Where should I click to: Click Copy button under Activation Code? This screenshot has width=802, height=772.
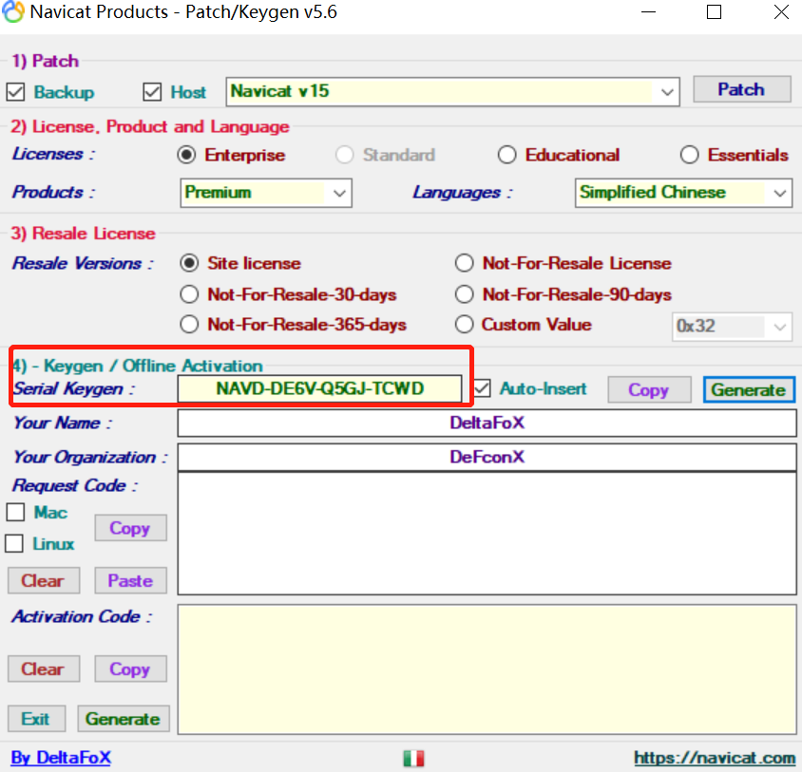tap(130, 668)
